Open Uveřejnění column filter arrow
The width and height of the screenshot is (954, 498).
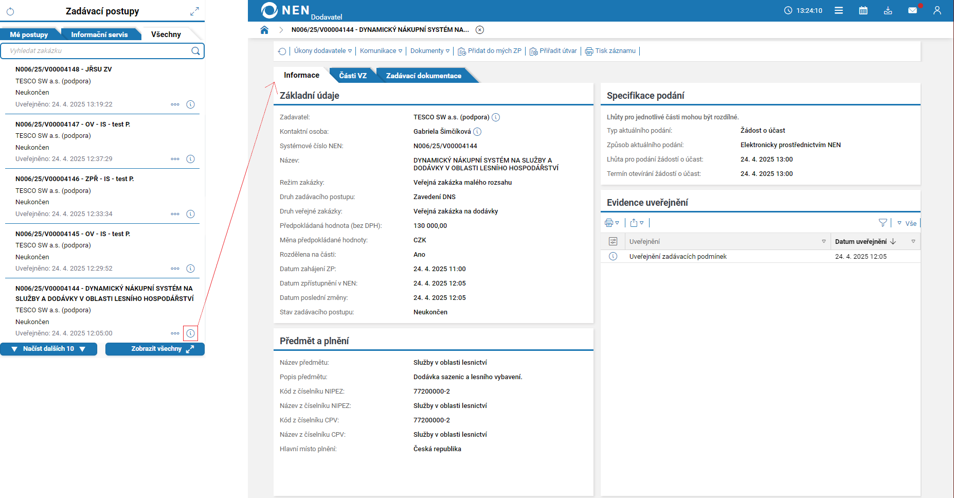(824, 241)
